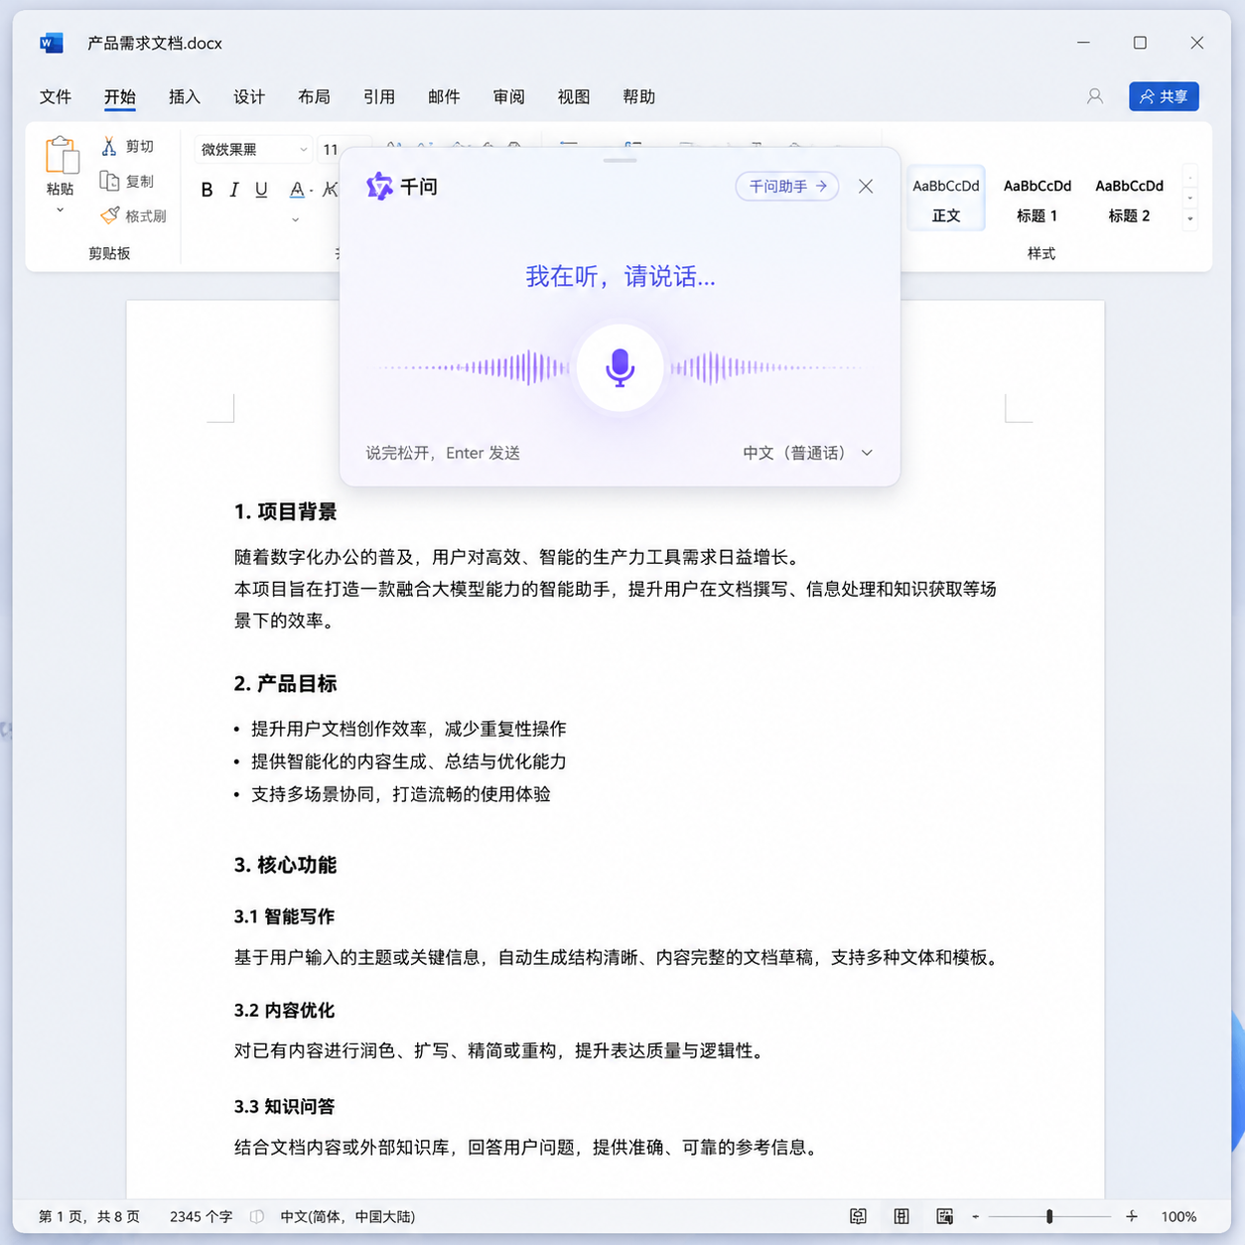
Task: Apply the 正文 style
Action: [946, 199]
